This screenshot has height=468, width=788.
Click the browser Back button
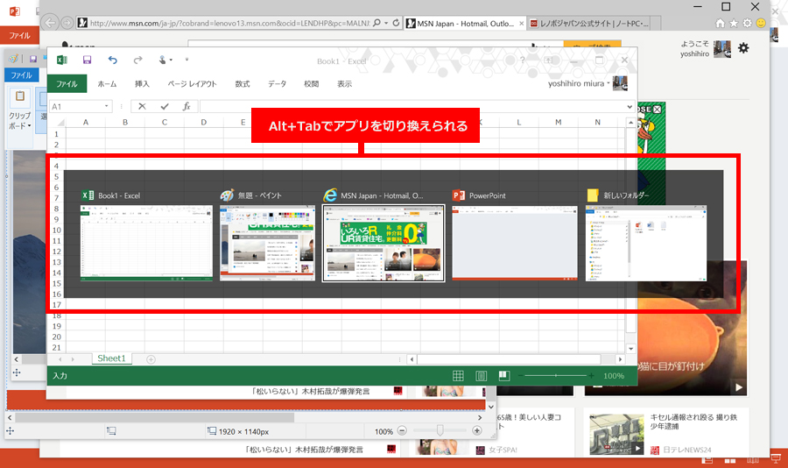50,22
